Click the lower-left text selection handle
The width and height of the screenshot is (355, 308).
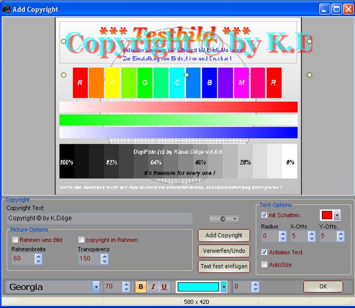[x=64, y=74]
